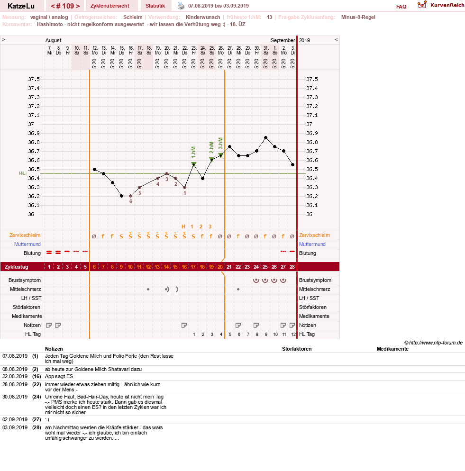Open note icon on cycle day 24

(256, 326)
